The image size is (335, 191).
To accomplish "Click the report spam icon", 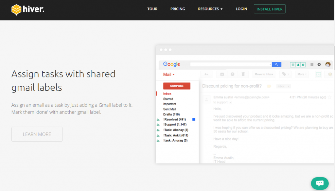I will tap(233, 74).
